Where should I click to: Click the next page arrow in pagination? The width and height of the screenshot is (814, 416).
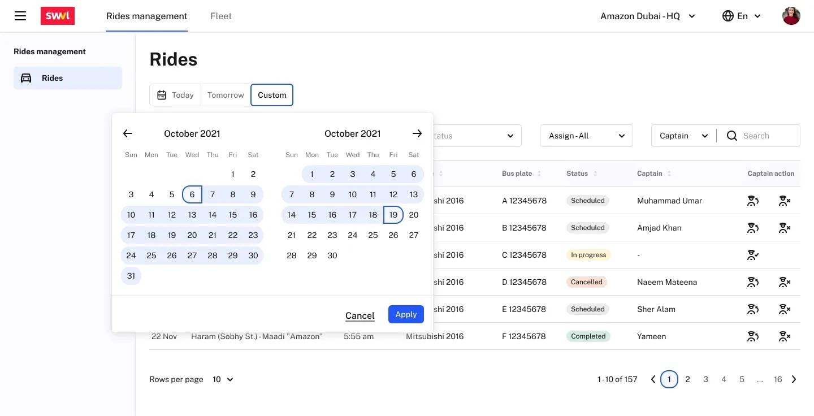(794, 379)
